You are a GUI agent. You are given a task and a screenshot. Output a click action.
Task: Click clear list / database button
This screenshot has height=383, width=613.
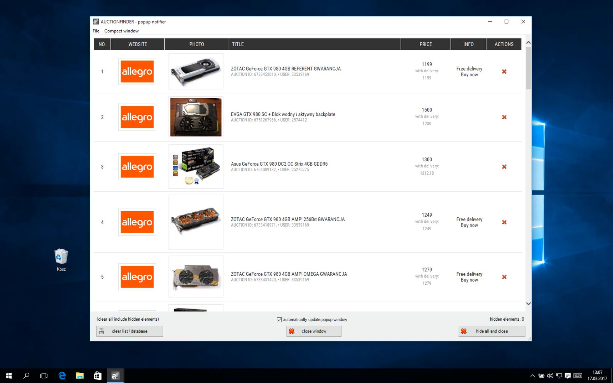click(130, 331)
